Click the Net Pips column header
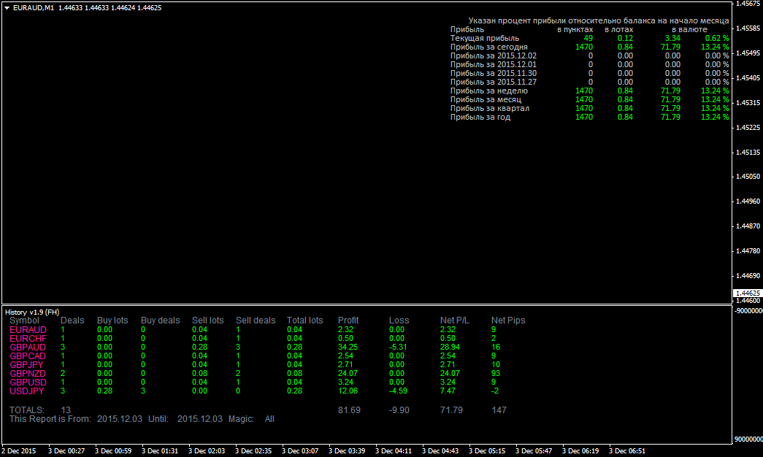763x457 pixels. tap(508, 320)
